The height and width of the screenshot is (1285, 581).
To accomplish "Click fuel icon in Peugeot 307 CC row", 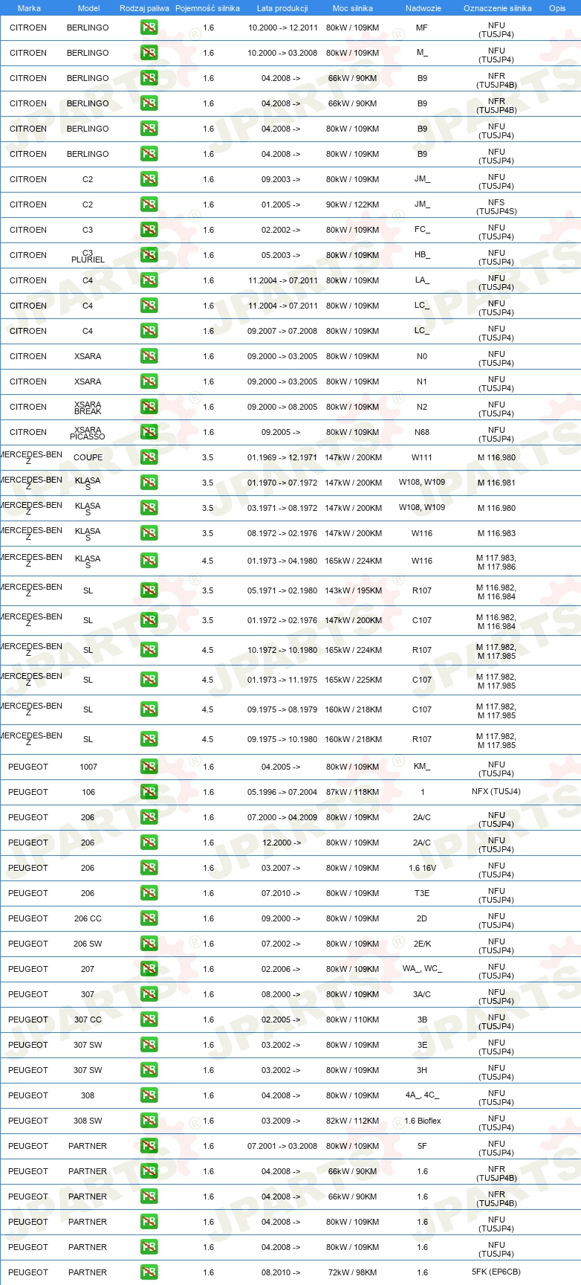I will (x=149, y=1020).
